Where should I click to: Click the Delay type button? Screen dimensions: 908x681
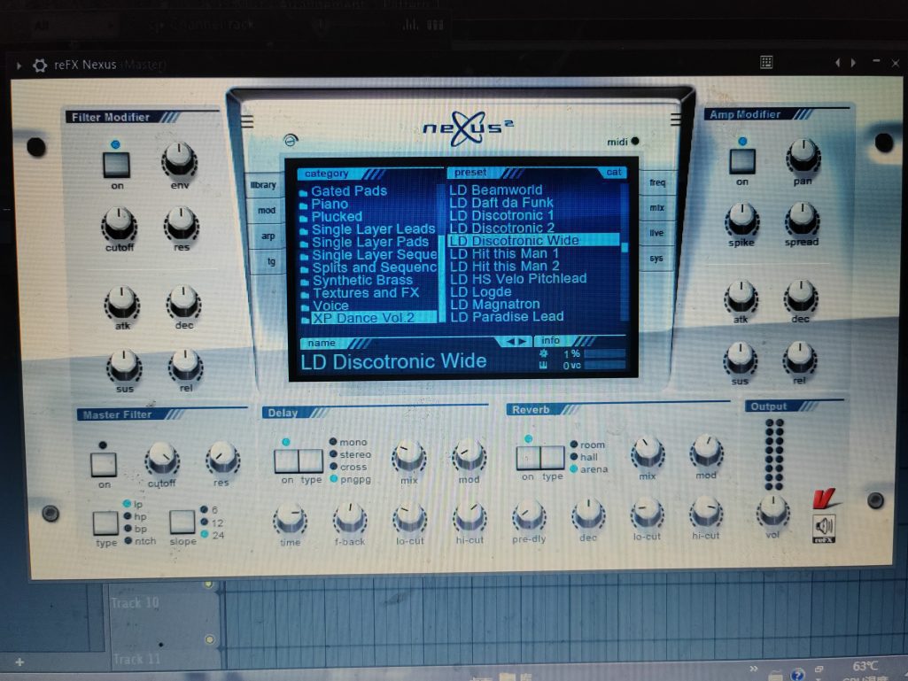[x=311, y=461]
